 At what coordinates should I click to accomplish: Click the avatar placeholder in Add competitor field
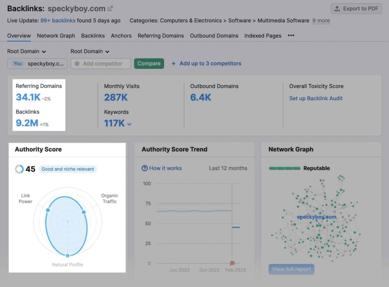[77, 63]
